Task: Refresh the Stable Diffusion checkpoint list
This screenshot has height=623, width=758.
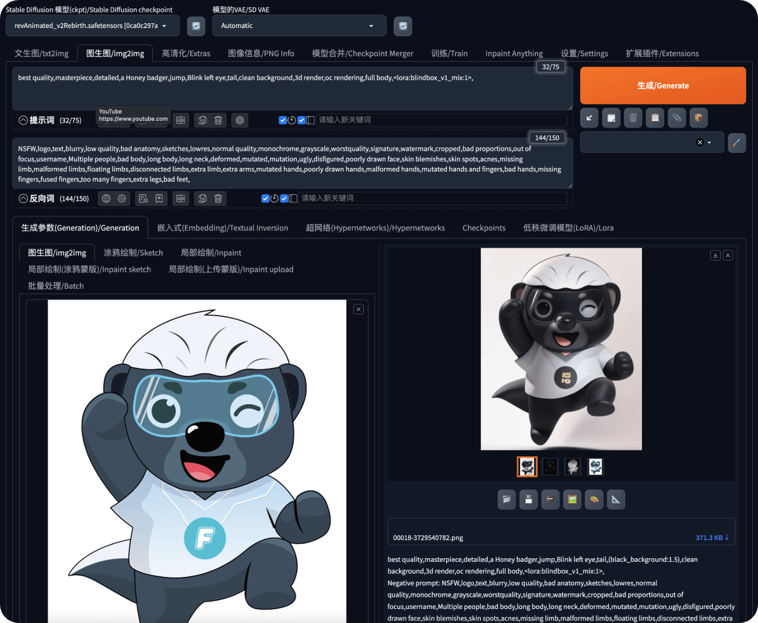Action: pyautogui.click(x=196, y=26)
